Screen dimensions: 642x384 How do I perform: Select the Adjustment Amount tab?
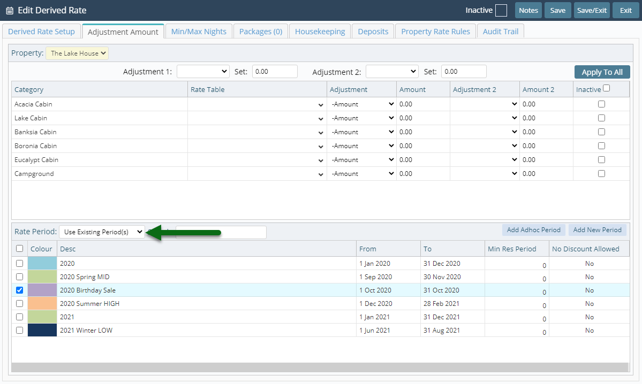click(123, 32)
